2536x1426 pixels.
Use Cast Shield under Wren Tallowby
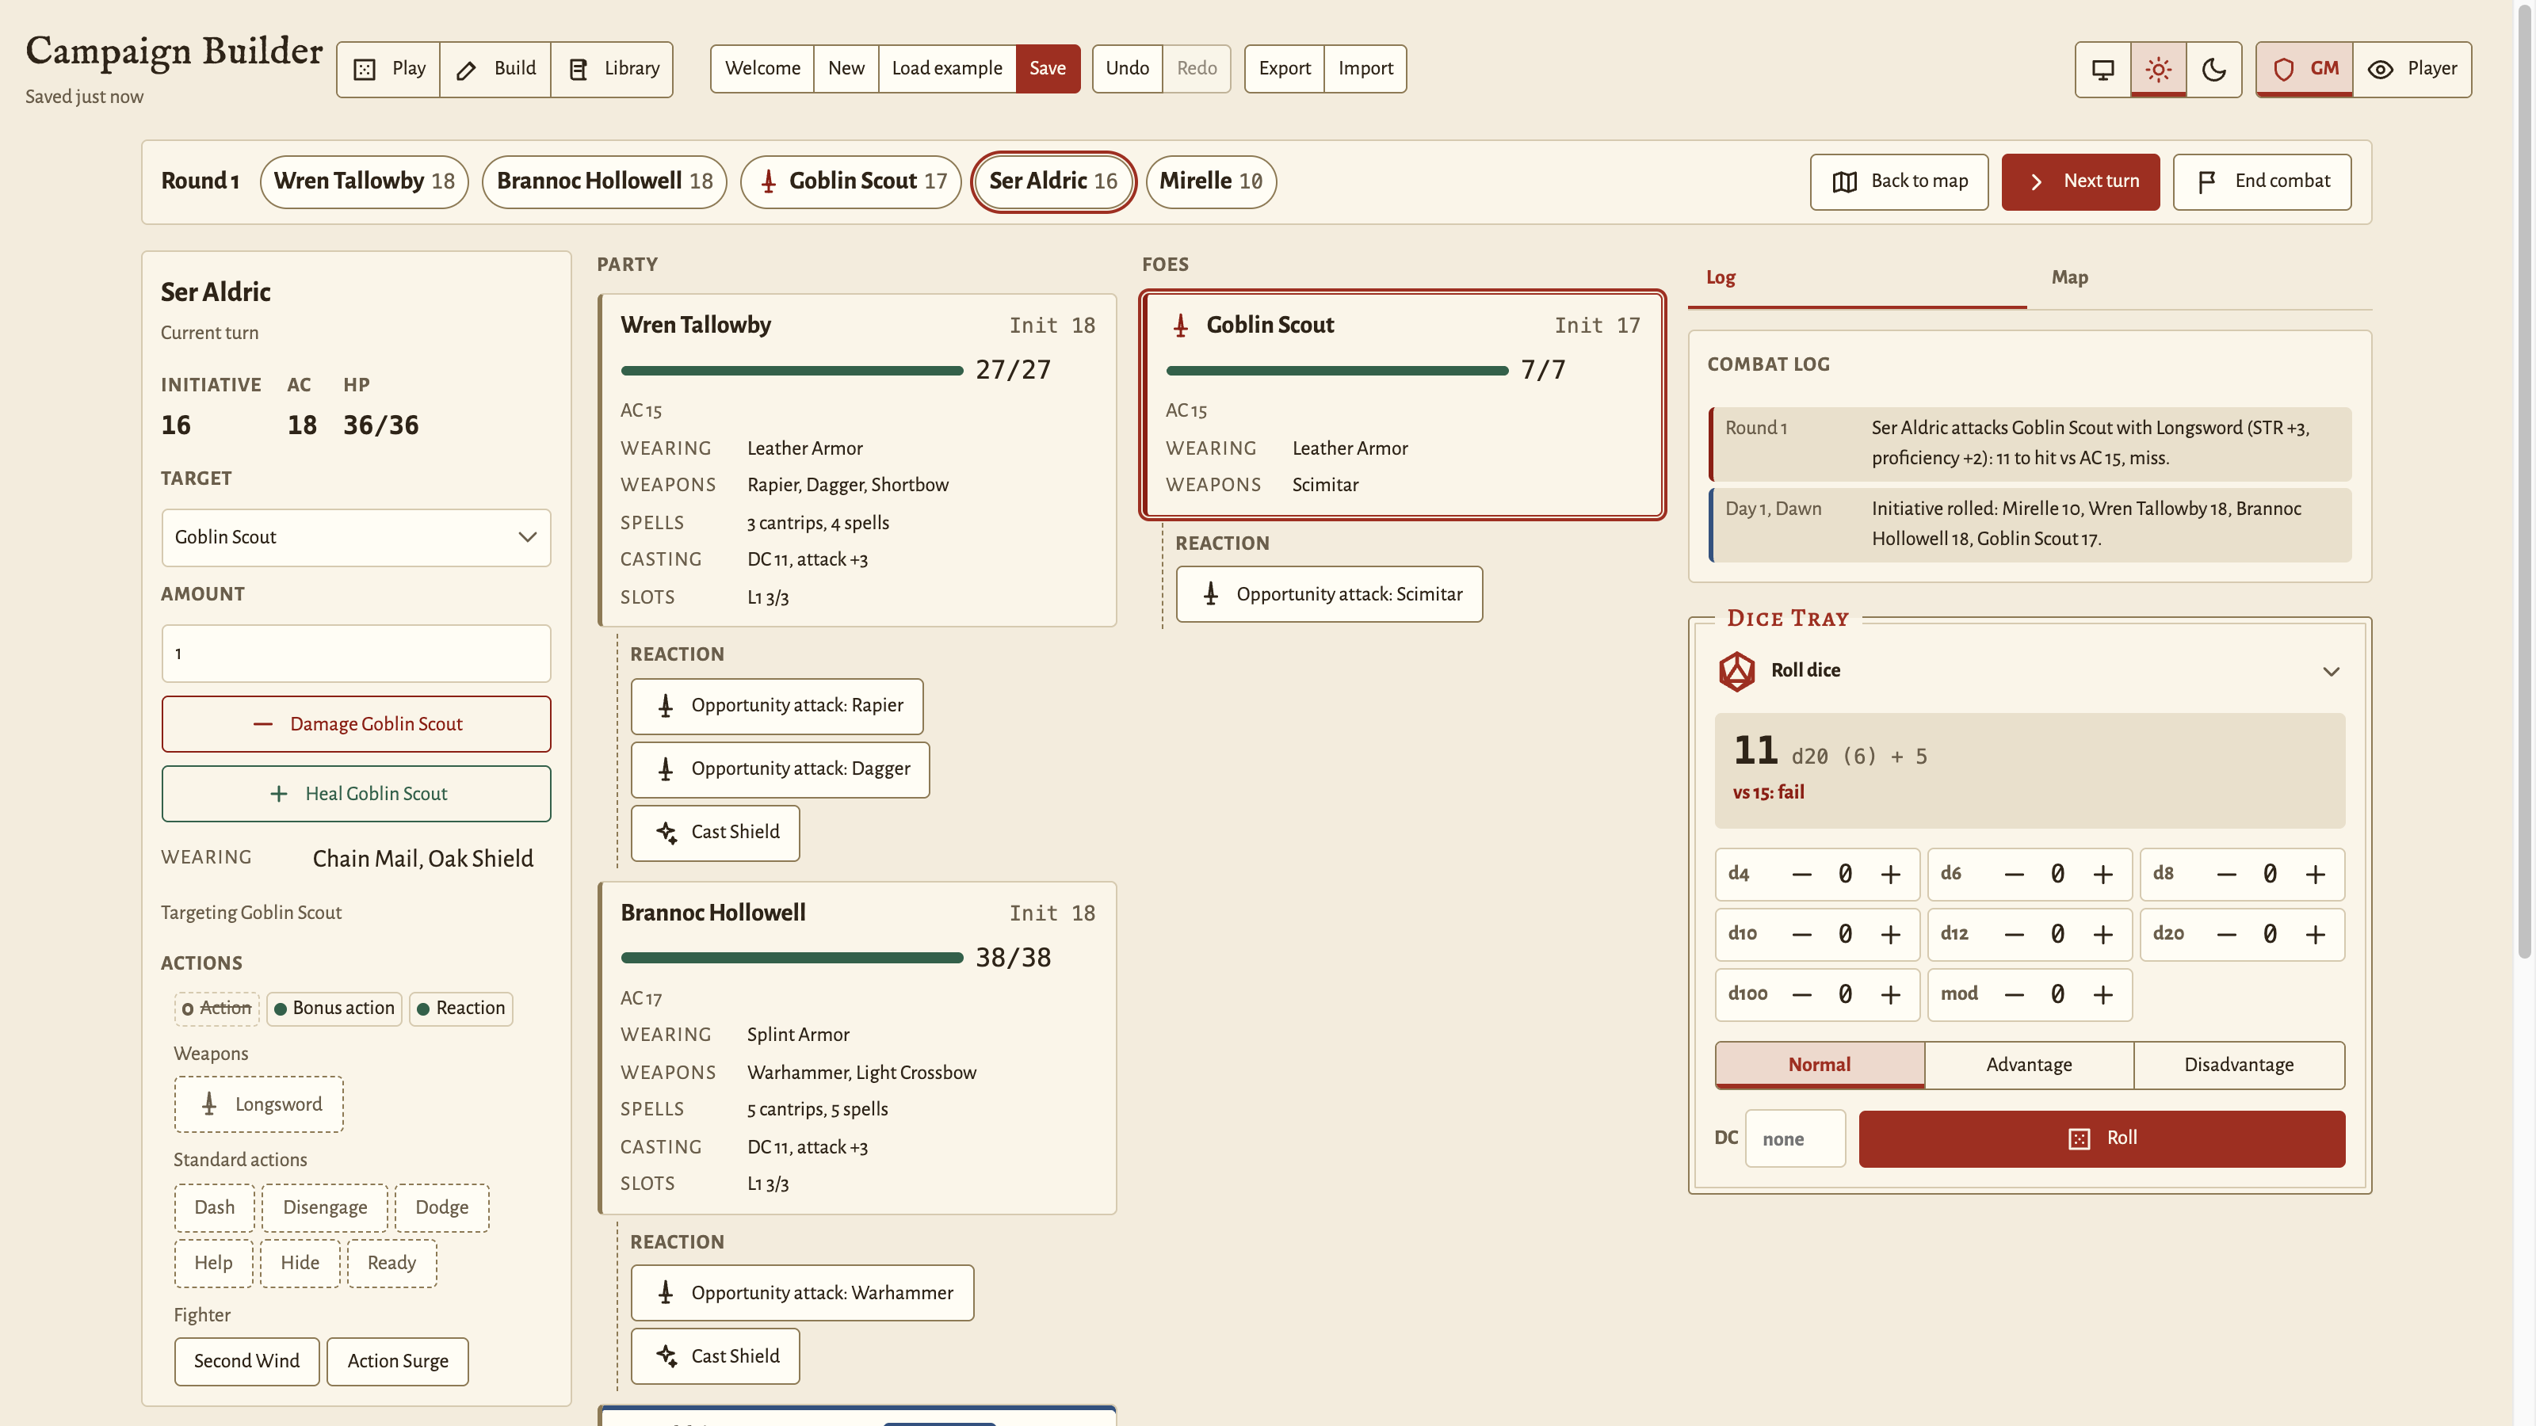pyautogui.click(x=715, y=833)
